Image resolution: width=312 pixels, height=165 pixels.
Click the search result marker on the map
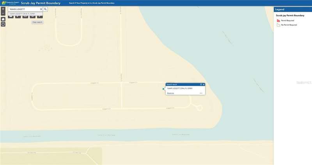coord(163,89)
